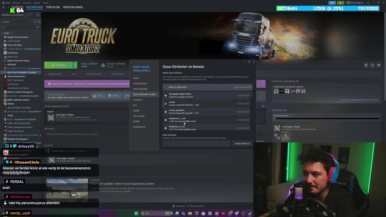Click the library search magnifier icon
Image resolution: width=386 pixels, height=217 pixels.
tap(4, 27)
